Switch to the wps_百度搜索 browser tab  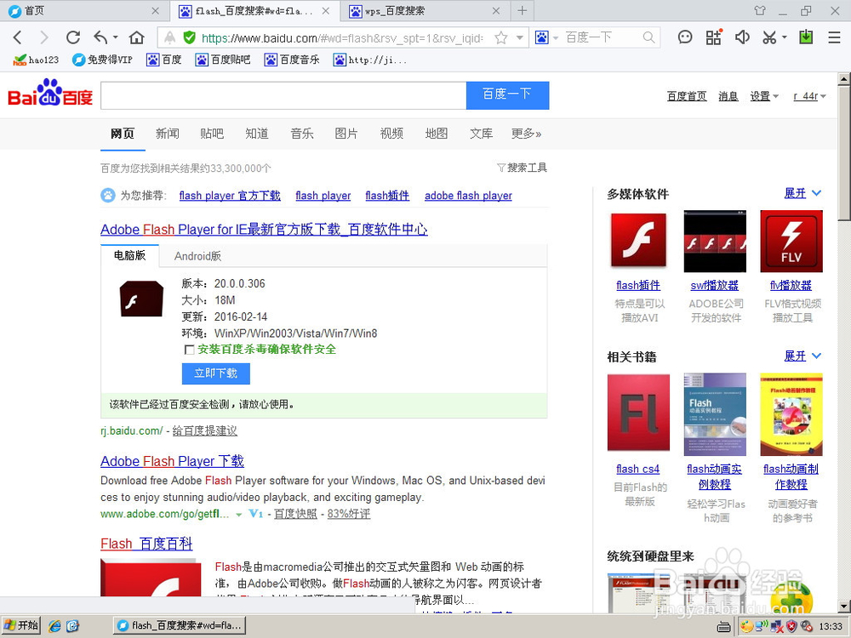(425, 11)
